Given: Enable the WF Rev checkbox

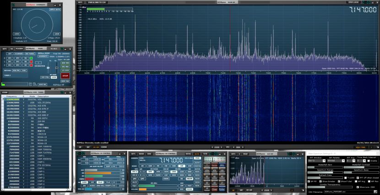Looking at the screenshot, I should (x=369, y=181).
